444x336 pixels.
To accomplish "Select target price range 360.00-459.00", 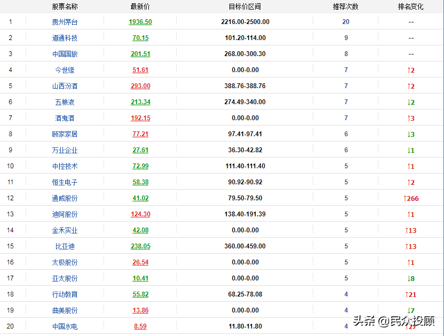I will tap(245, 246).
